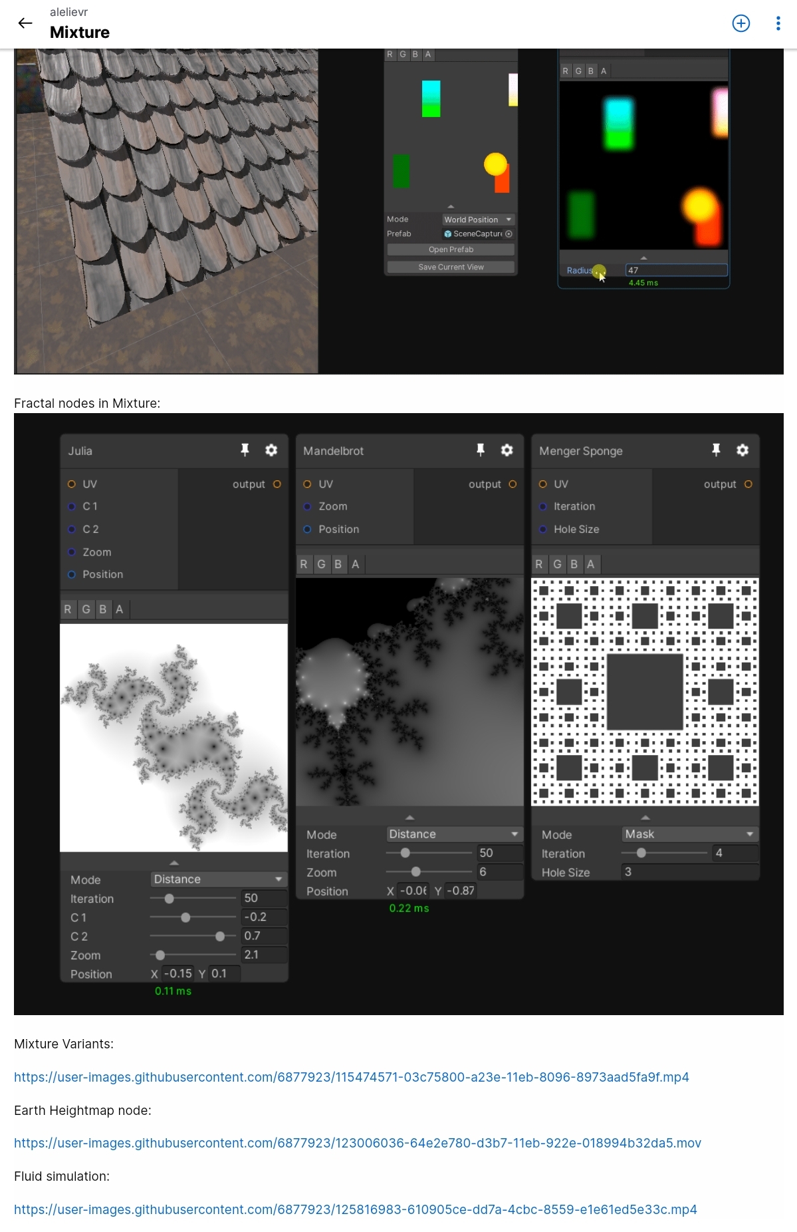Image resolution: width=797 pixels, height=1232 pixels.
Task: Open Mandelbrot Mode Distance dropdown
Action: pyautogui.click(x=454, y=834)
